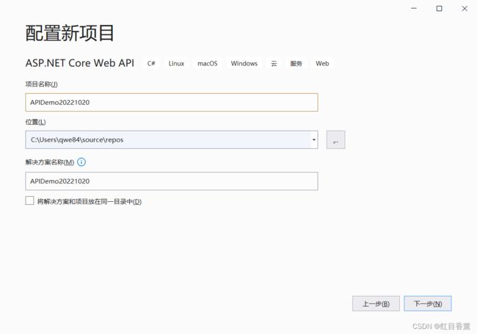Click the 云 tag
This screenshot has height=334, width=477.
[274, 63]
